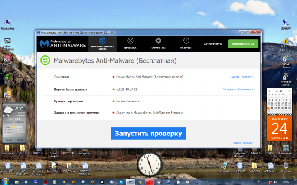Screen dimensions: 297x185
Task: Click the Нужна помощь? help link
Action: 243,143
